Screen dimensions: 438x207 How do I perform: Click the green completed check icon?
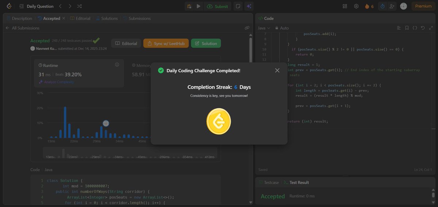pyautogui.click(x=161, y=70)
